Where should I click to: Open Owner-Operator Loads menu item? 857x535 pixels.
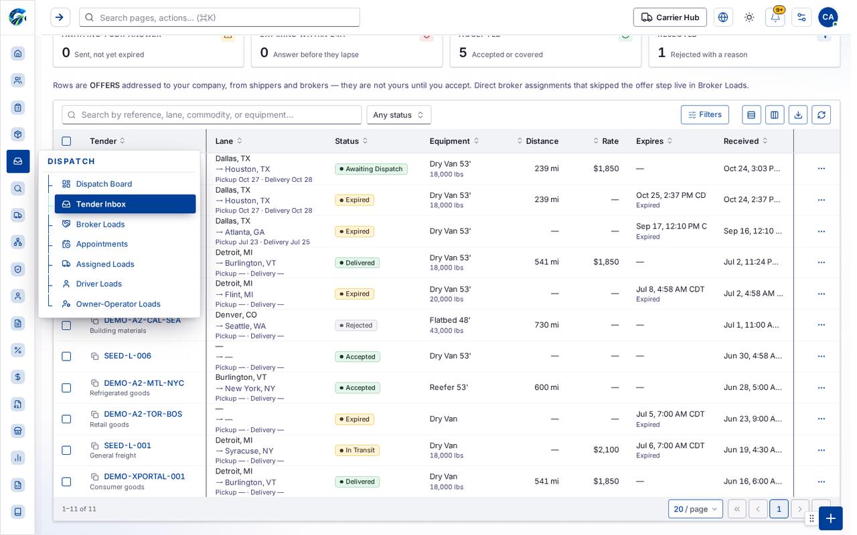(125, 304)
